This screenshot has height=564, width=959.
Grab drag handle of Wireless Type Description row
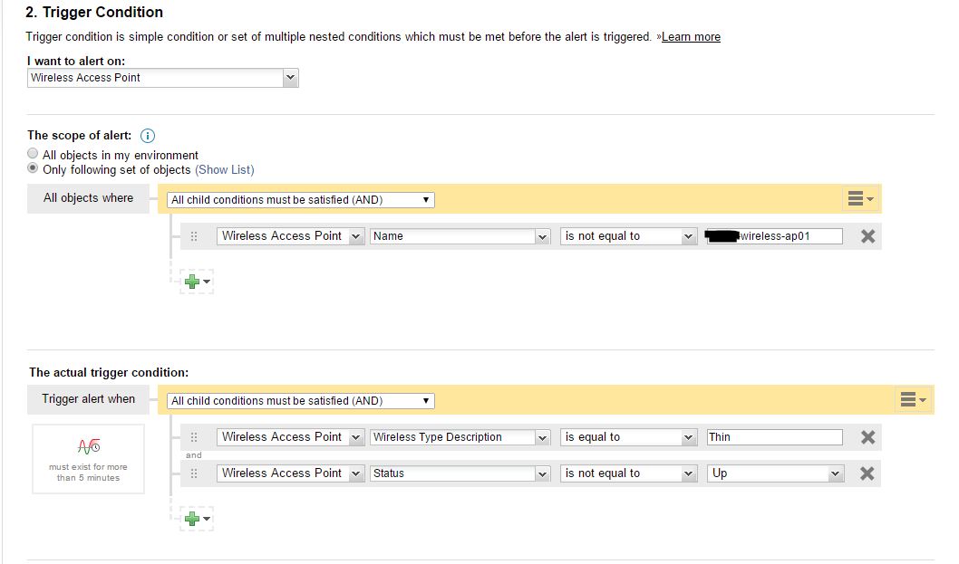tap(194, 437)
